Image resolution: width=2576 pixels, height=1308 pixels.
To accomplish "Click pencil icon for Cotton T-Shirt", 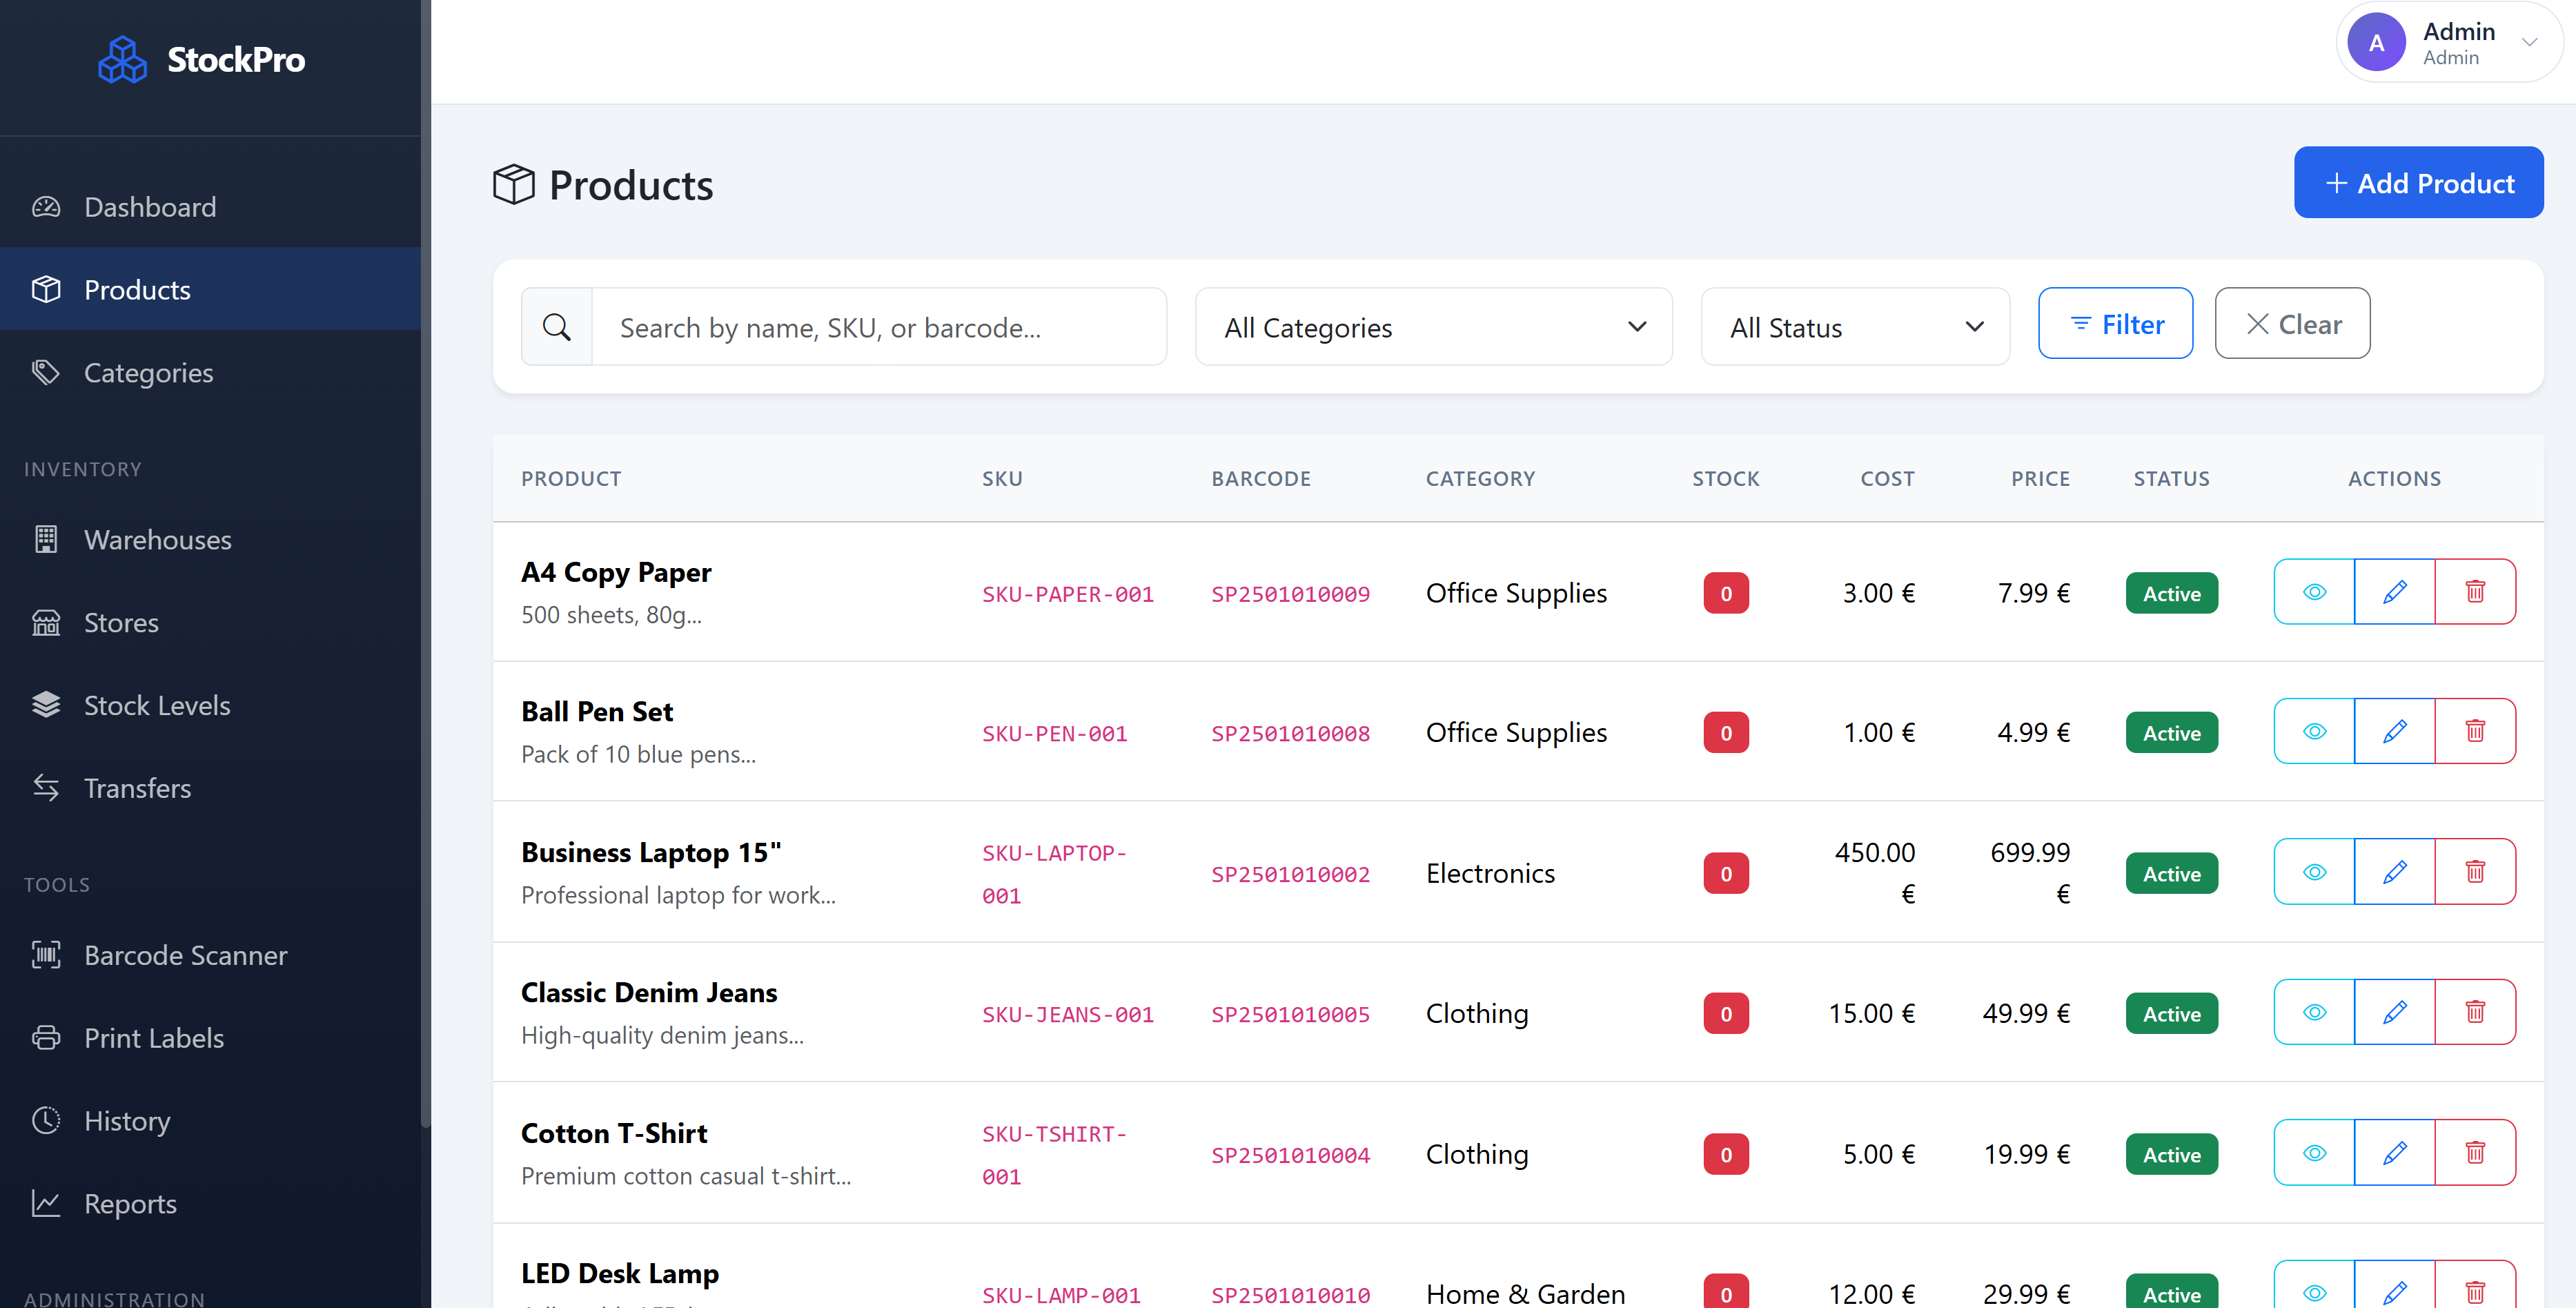I will (2394, 1153).
